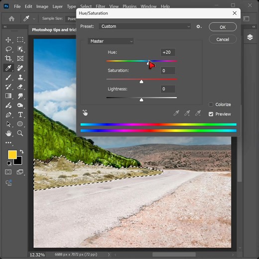259x259 pixels.
Task: Click the Lightness value input field
Action: 168,89
